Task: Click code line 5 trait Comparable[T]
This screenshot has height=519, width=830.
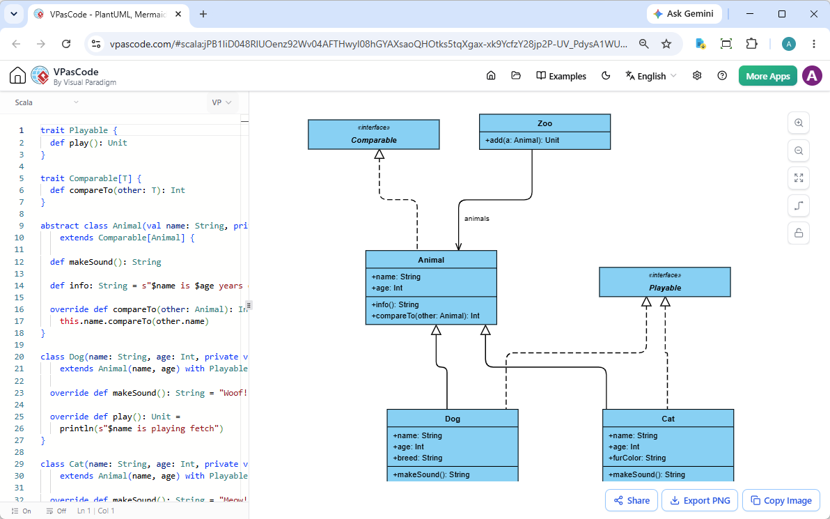Action: pyautogui.click(x=91, y=178)
